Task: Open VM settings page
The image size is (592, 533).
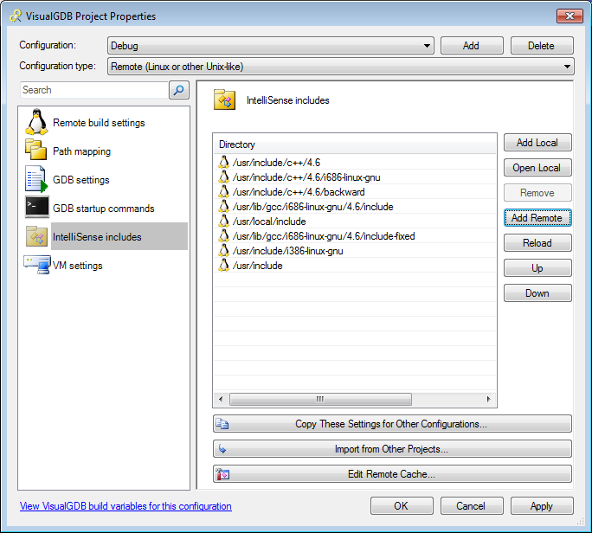Action: pyautogui.click(x=77, y=266)
